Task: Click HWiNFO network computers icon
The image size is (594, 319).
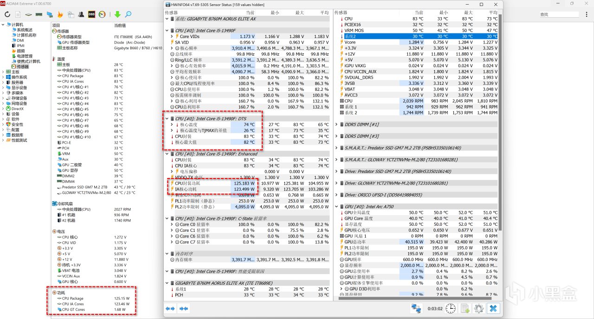Action: pyautogui.click(x=416, y=308)
